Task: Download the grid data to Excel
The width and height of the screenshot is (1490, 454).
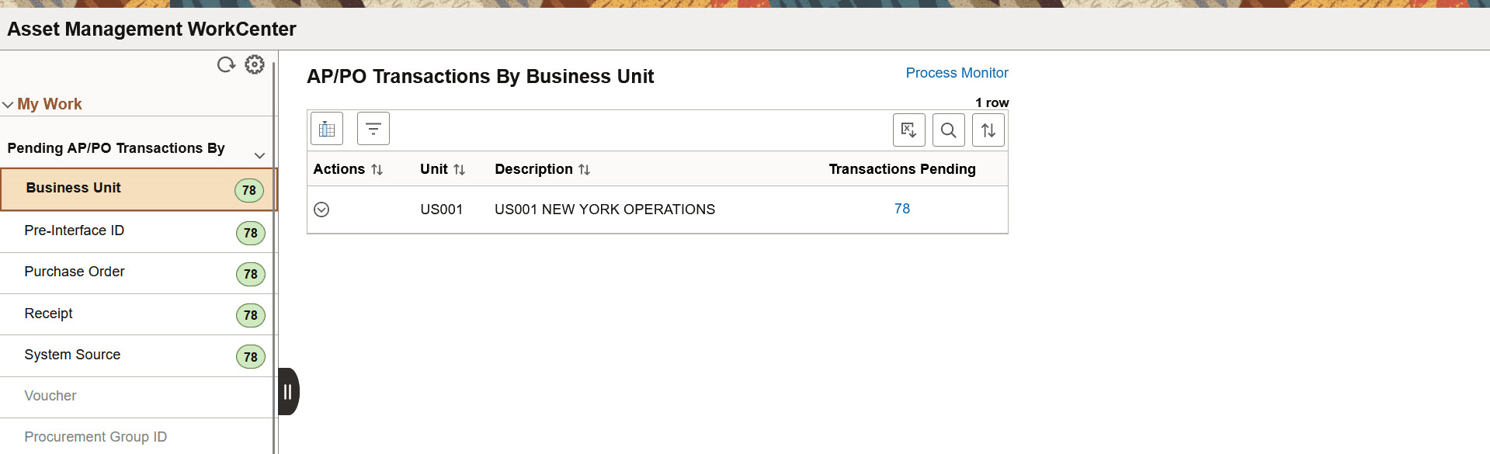Action: (x=908, y=130)
